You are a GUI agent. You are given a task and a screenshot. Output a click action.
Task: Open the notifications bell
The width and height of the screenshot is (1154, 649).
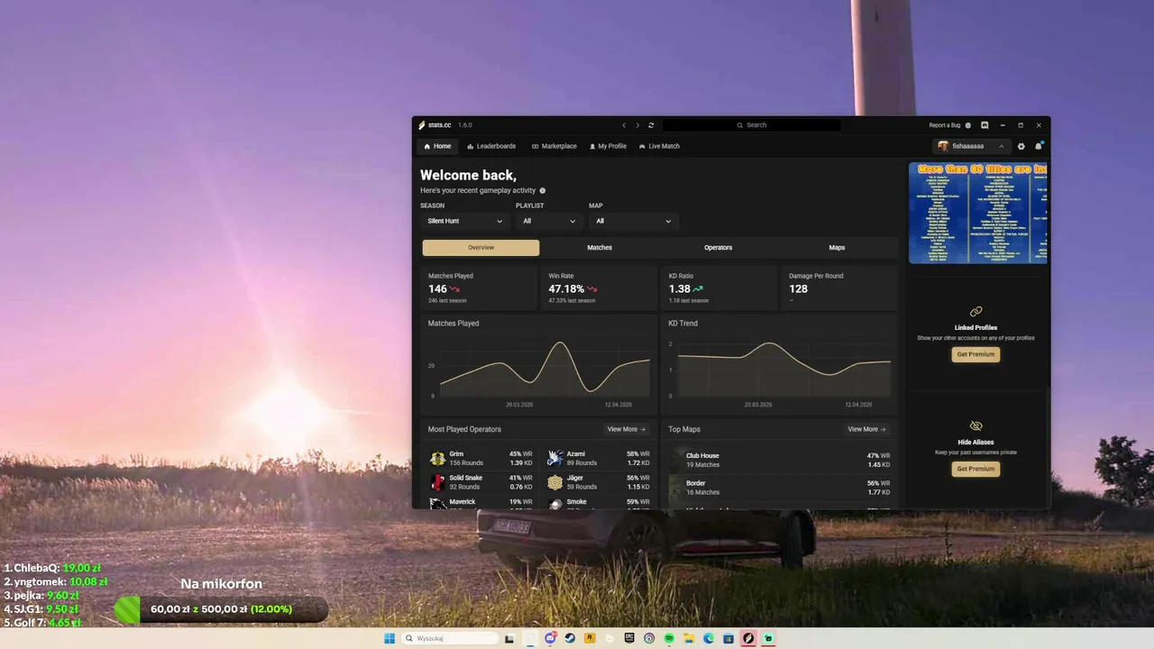pyautogui.click(x=1039, y=146)
